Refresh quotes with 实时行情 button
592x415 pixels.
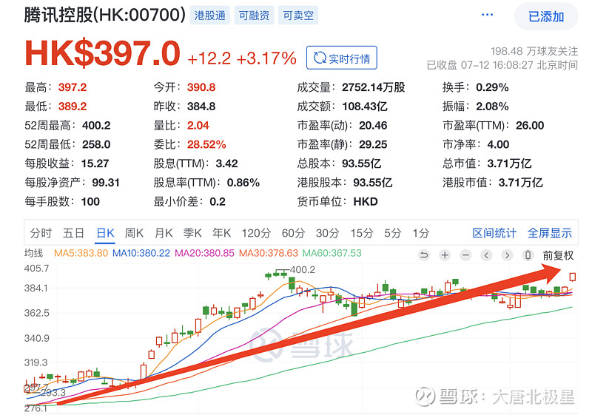(x=342, y=58)
